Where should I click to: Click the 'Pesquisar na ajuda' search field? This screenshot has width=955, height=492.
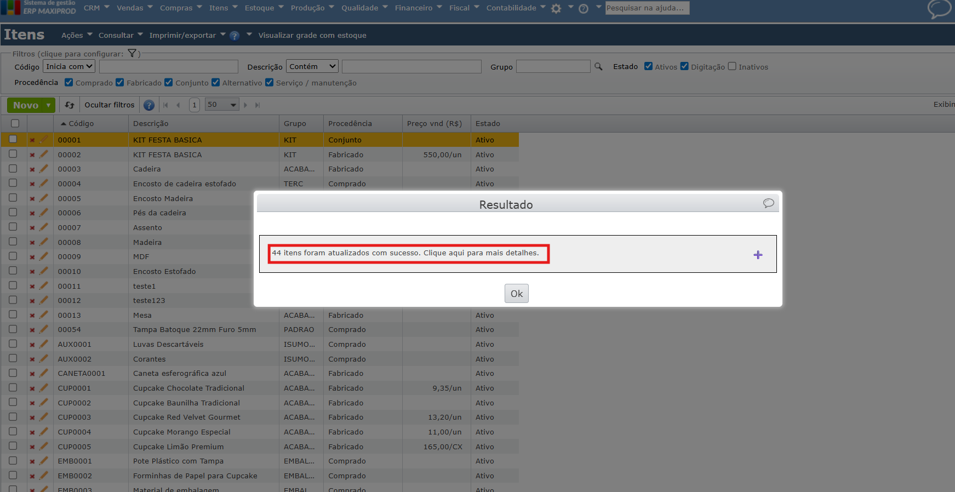(647, 8)
